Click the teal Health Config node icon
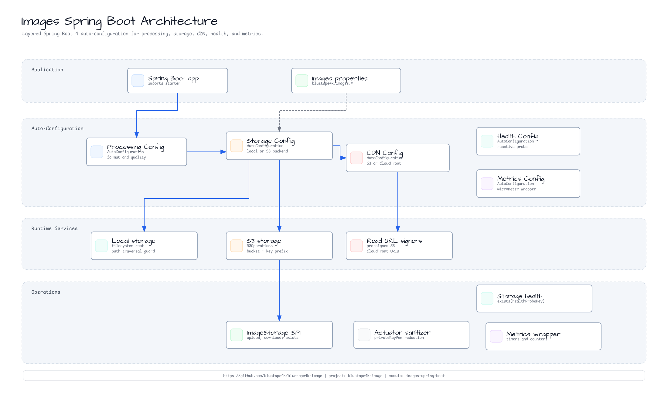 [487, 141]
